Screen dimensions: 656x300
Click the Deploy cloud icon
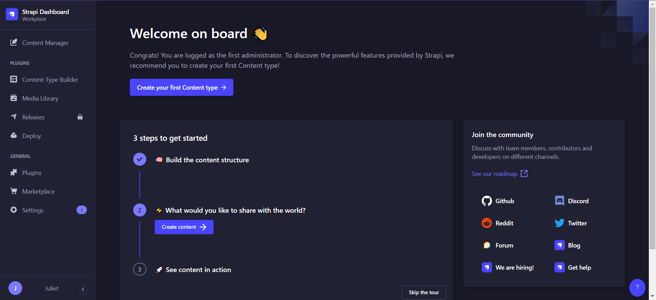point(14,136)
